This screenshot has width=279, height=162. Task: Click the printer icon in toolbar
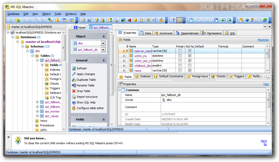116,20
